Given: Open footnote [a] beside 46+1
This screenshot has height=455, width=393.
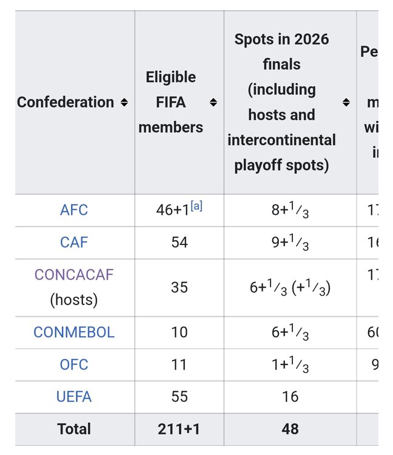Looking at the screenshot, I should pos(196,206).
